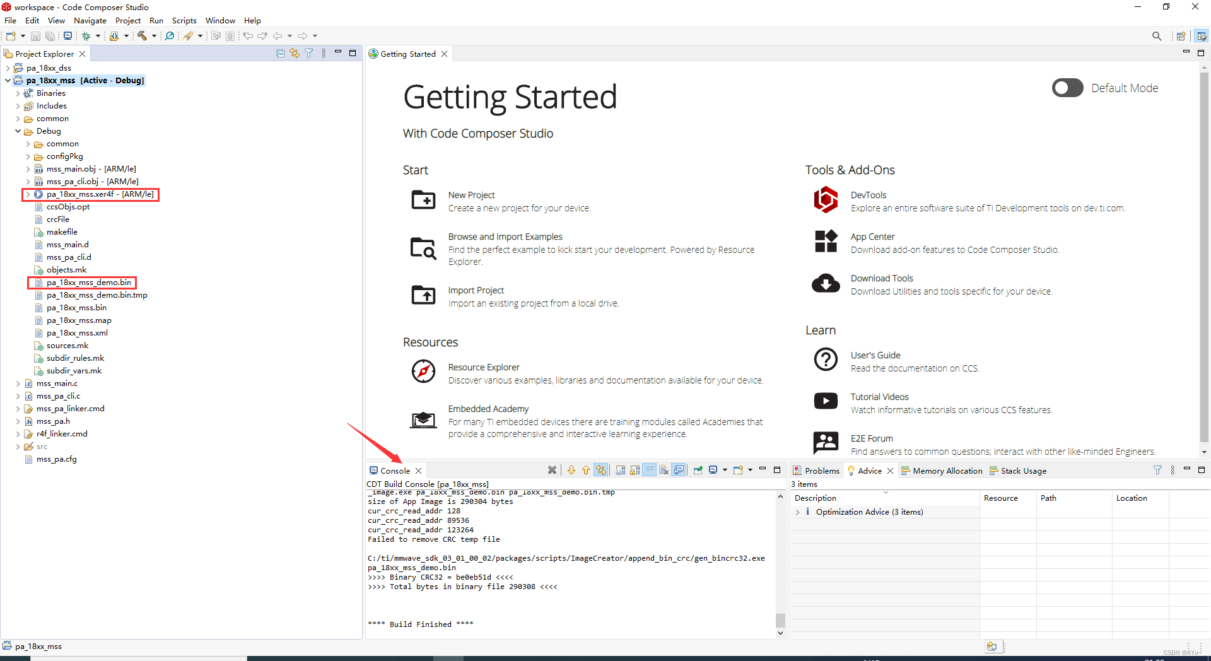Select mss_pa_linker.cmd file

pyautogui.click(x=70, y=409)
